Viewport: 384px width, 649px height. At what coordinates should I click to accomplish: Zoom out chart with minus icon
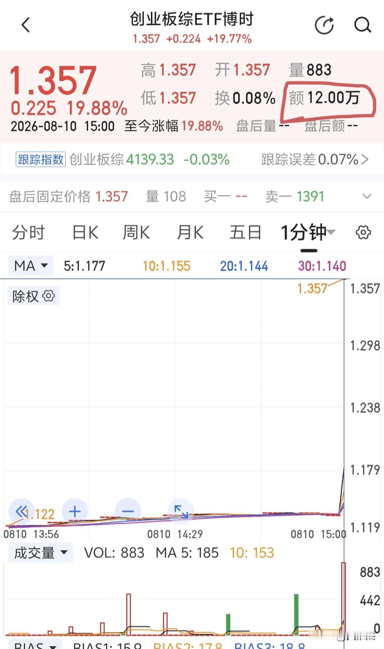[128, 511]
